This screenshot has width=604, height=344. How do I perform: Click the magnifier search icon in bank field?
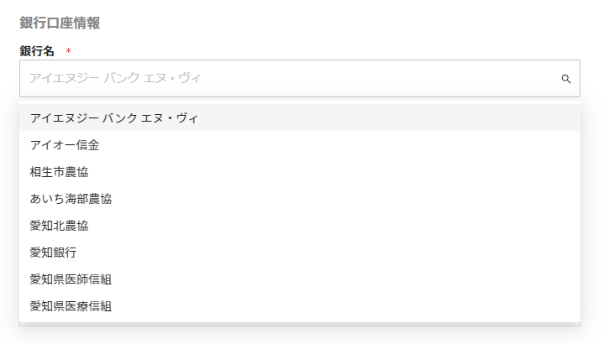(566, 79)
